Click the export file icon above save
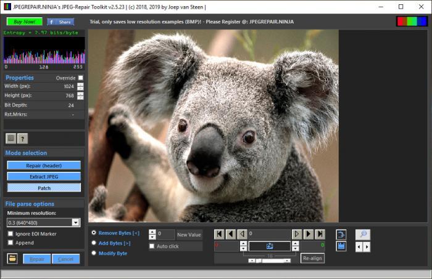The image size is (432, 279). click(341, 234)
